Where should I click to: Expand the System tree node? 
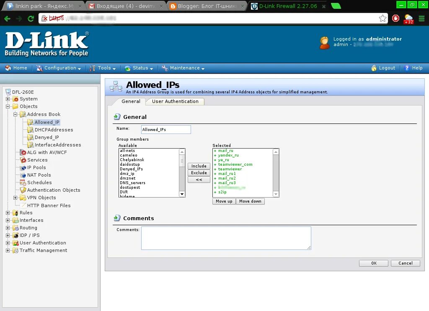[x=8, y=99]
